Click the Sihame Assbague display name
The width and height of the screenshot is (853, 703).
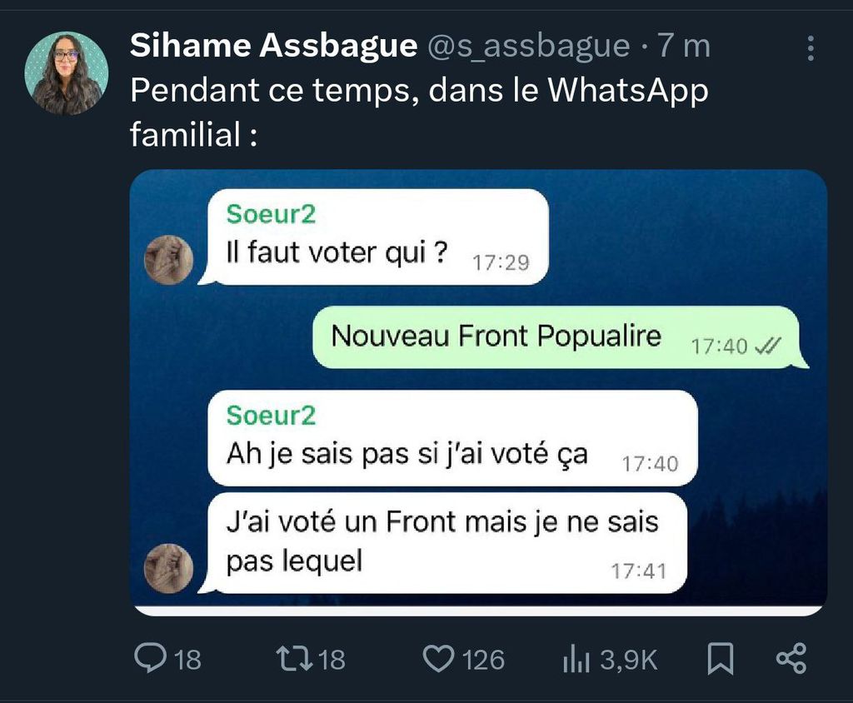(273, 45)
